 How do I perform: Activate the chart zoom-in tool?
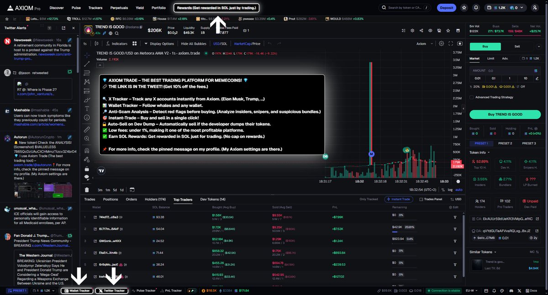[x=87, y=139]
